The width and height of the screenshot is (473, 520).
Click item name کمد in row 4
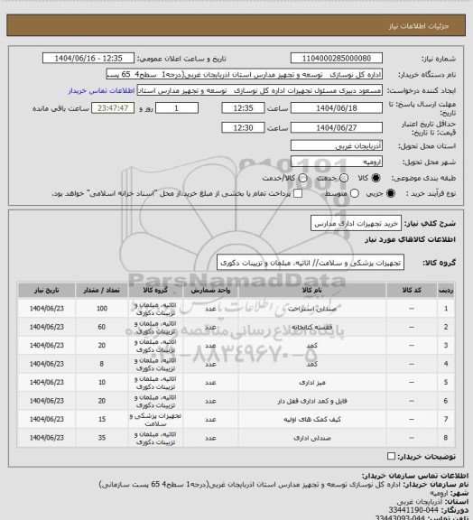[311, 364]
